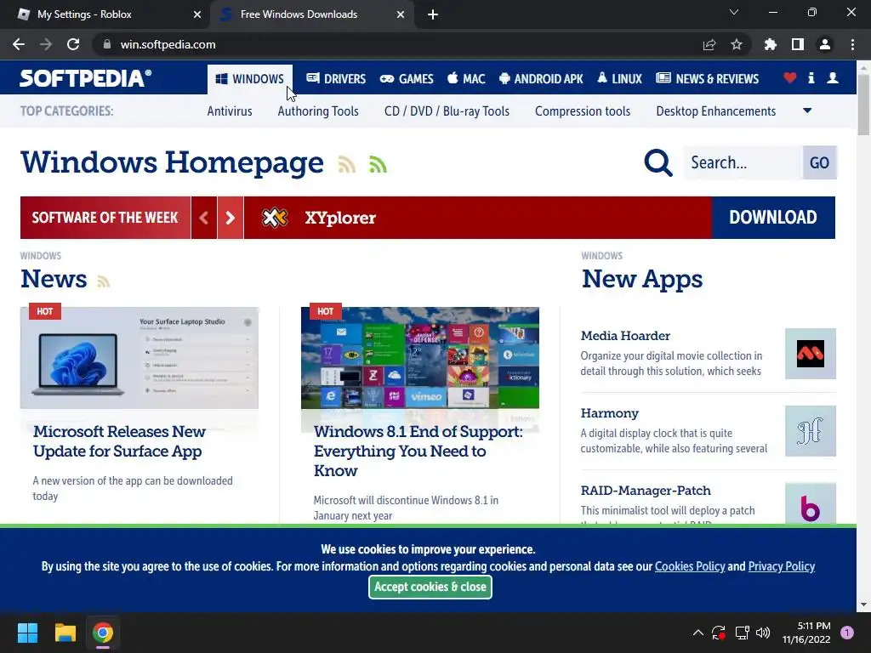Screen dimensions: 871x653
Task: Open Chrome extensions puzzle icon
Action: click(771, 44)
